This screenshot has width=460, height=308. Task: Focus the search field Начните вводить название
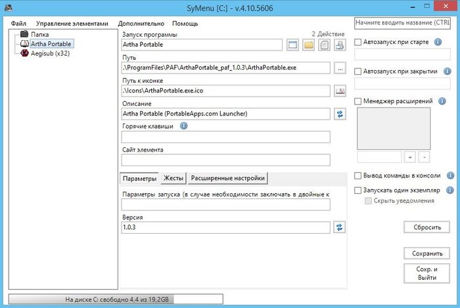[402, 23]
